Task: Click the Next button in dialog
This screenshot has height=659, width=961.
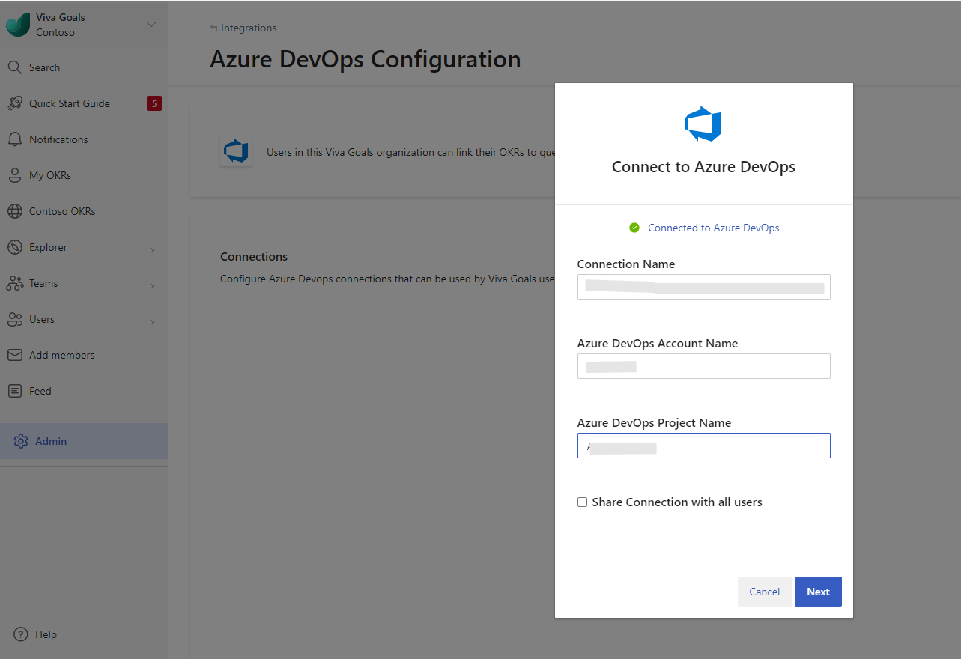Action: coord(818,592)
